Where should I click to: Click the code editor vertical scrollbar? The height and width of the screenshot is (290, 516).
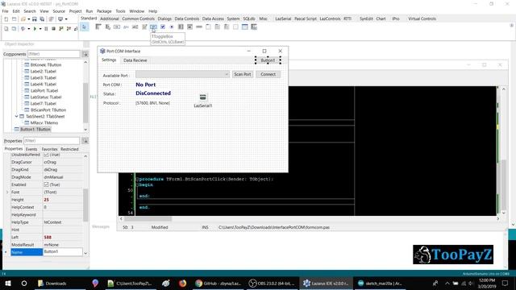click(503, 151)
